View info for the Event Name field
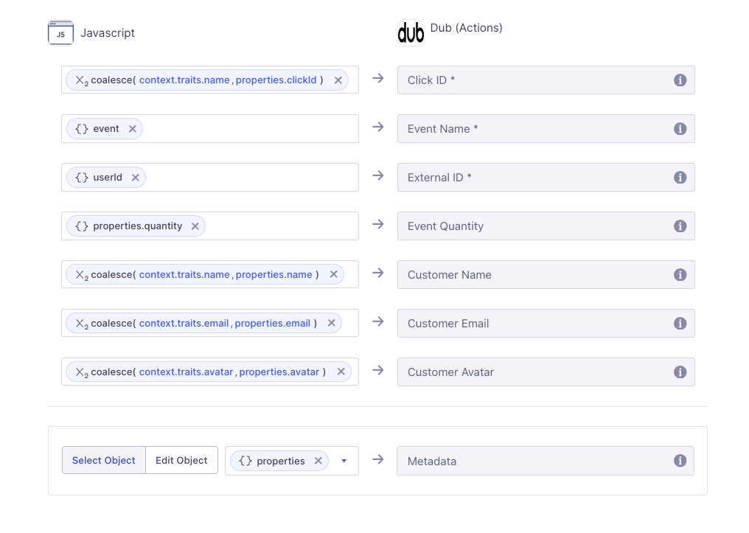Screen dimensions: 749x533 (680, 128)
